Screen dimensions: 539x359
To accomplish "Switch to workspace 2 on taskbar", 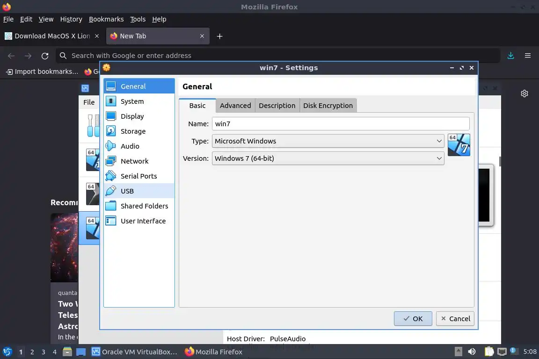I will pyautogui.click(x=32, y=352).
